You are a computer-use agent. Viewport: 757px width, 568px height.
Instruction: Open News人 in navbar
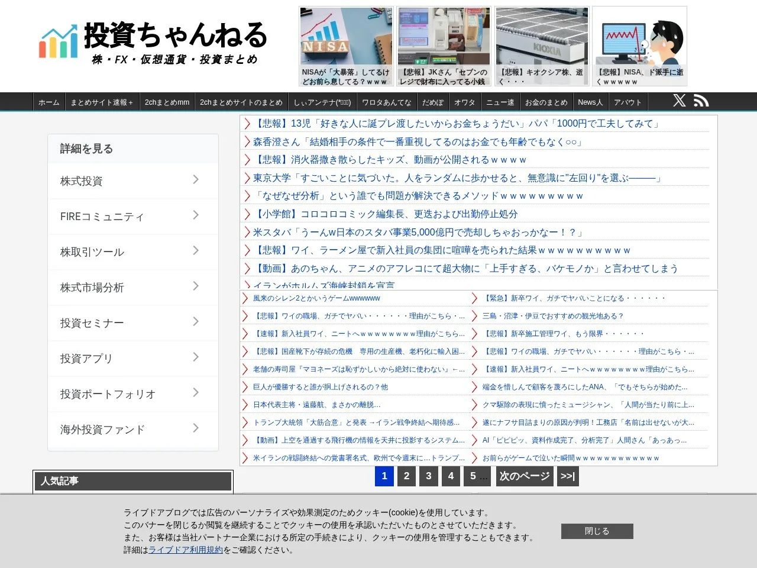pyautogui.click(x=590, y=102)
